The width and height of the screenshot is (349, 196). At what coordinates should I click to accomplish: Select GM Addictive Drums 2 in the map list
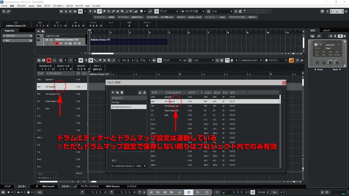129,107
